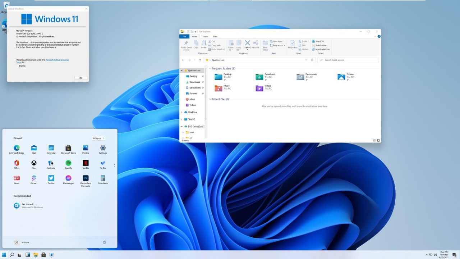The width and height of the screenshot is (460, 259).
Task: Launch PicsArt from Start menu
Action: 34,180
